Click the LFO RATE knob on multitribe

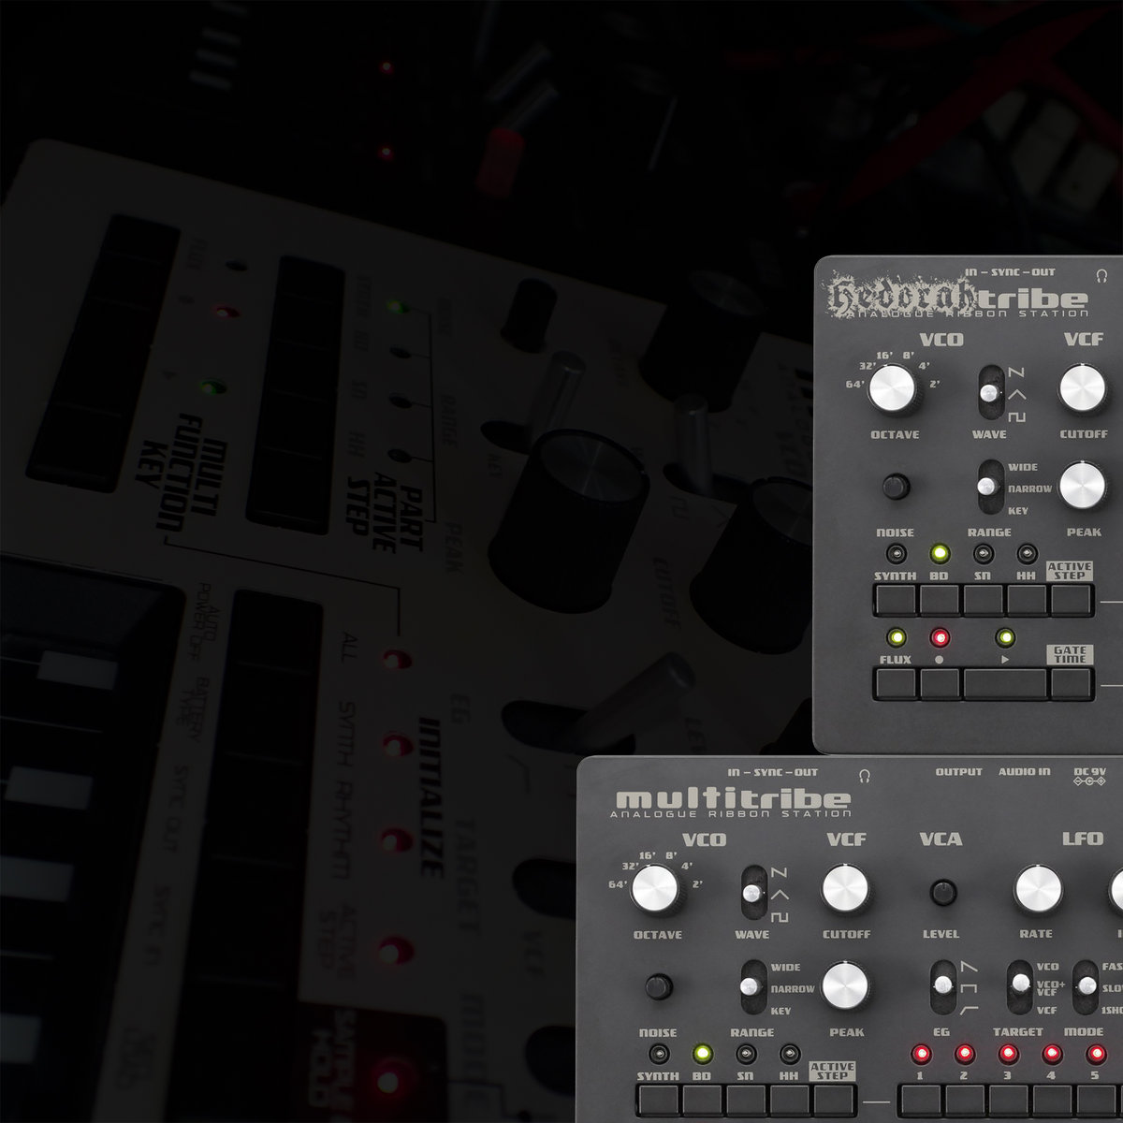tap(1038, 888)
